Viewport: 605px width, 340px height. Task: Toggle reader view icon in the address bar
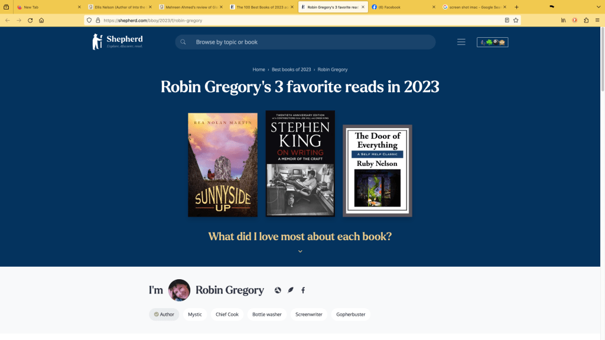click(x=507, y=21)
